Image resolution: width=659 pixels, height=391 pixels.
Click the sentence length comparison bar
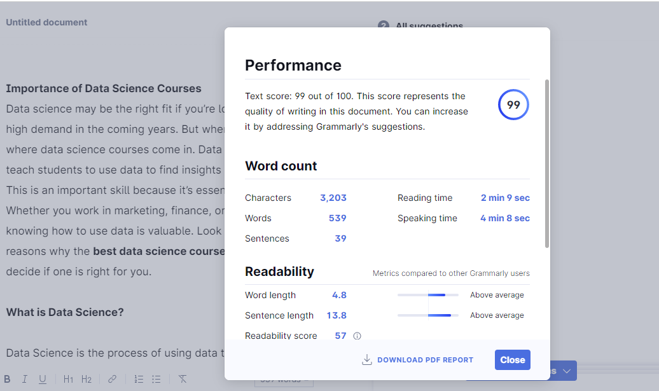(427, 315)
